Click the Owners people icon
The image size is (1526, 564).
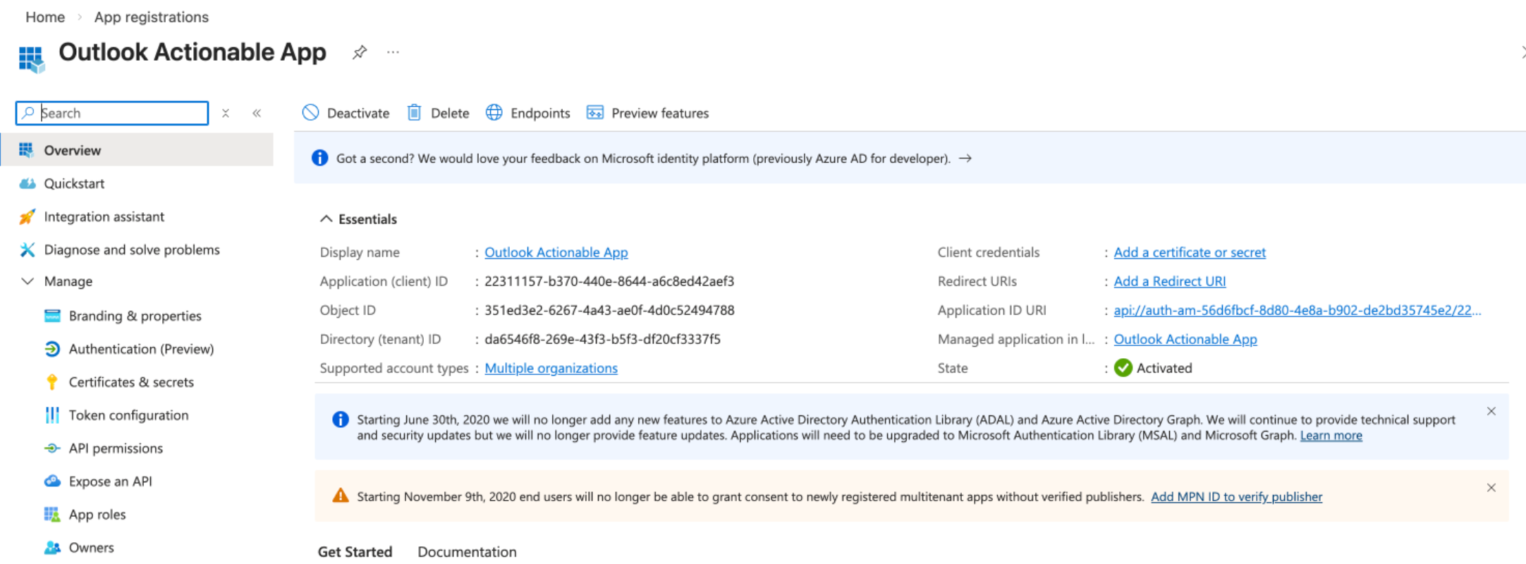52,548
